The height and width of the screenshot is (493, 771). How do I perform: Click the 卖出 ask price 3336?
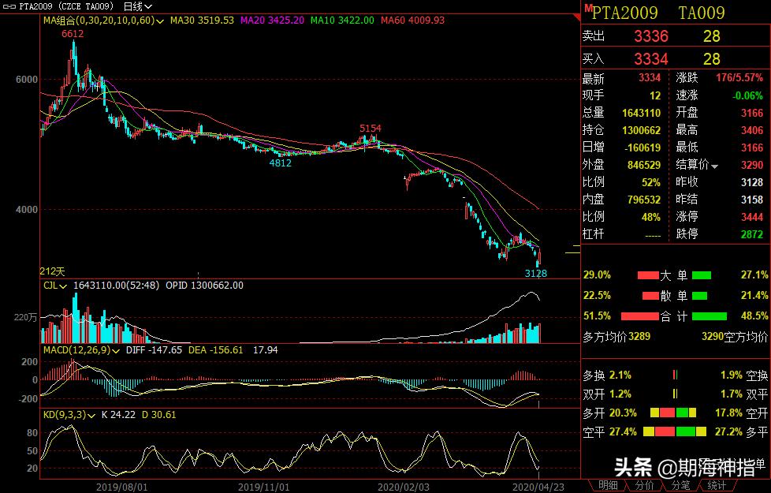click(651, 36)
